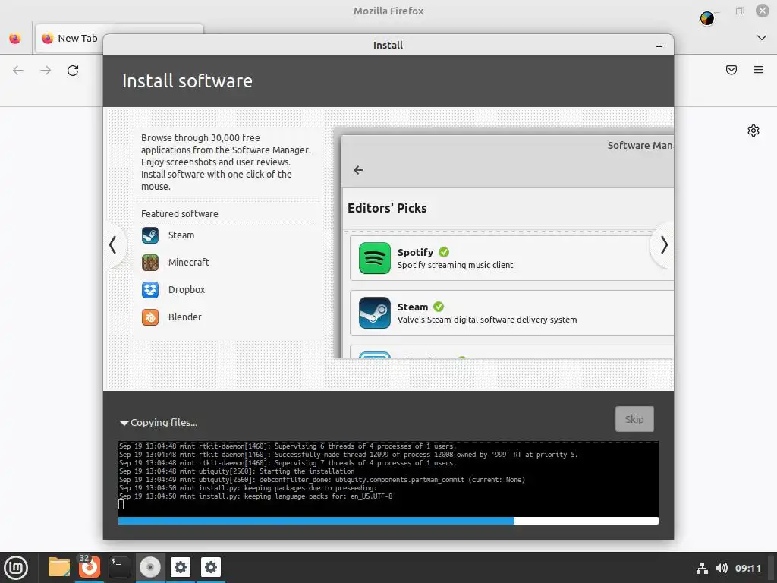This screenshot has height=583, width=777.
Task: Collapse the Copying files log expander
Action: [124, 423]
